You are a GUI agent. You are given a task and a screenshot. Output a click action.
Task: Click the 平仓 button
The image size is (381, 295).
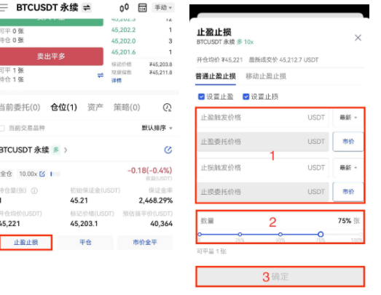coord(85,242)
